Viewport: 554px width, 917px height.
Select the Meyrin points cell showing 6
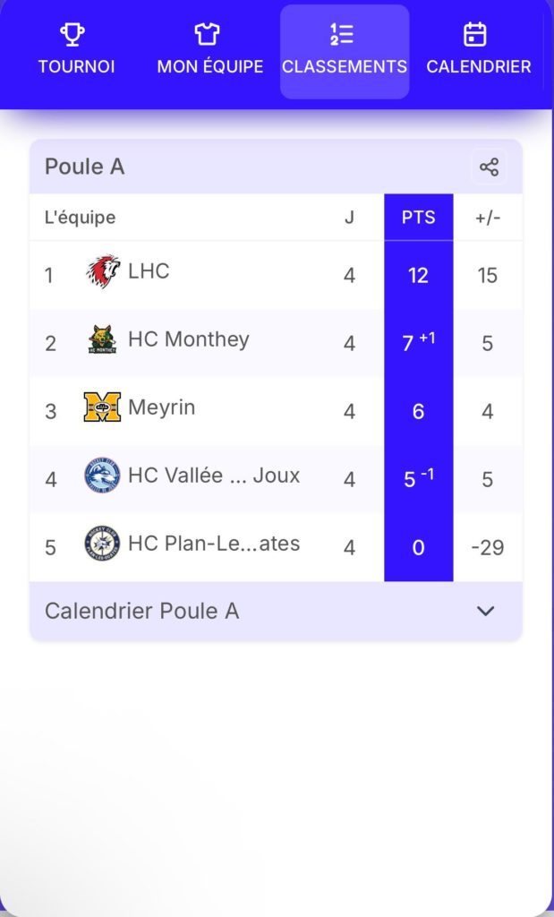click(418, 411)
